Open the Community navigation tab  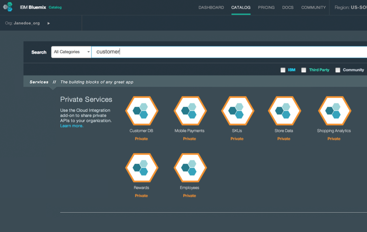pyautogui.click(x=314, y=7)
